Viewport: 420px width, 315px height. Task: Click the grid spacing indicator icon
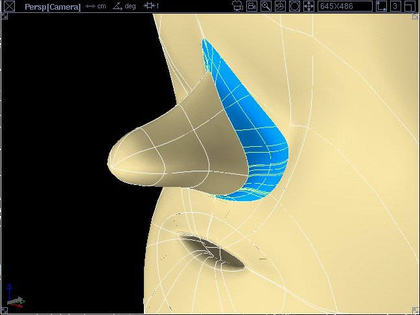(151, 6)
